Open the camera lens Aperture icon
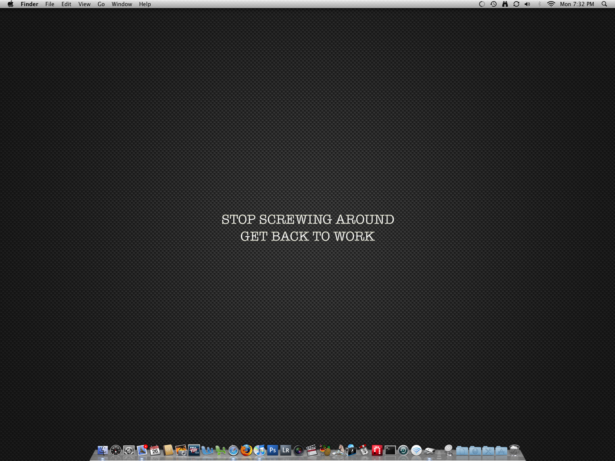This screenshot has width=615, height=461. pos(299,450)
